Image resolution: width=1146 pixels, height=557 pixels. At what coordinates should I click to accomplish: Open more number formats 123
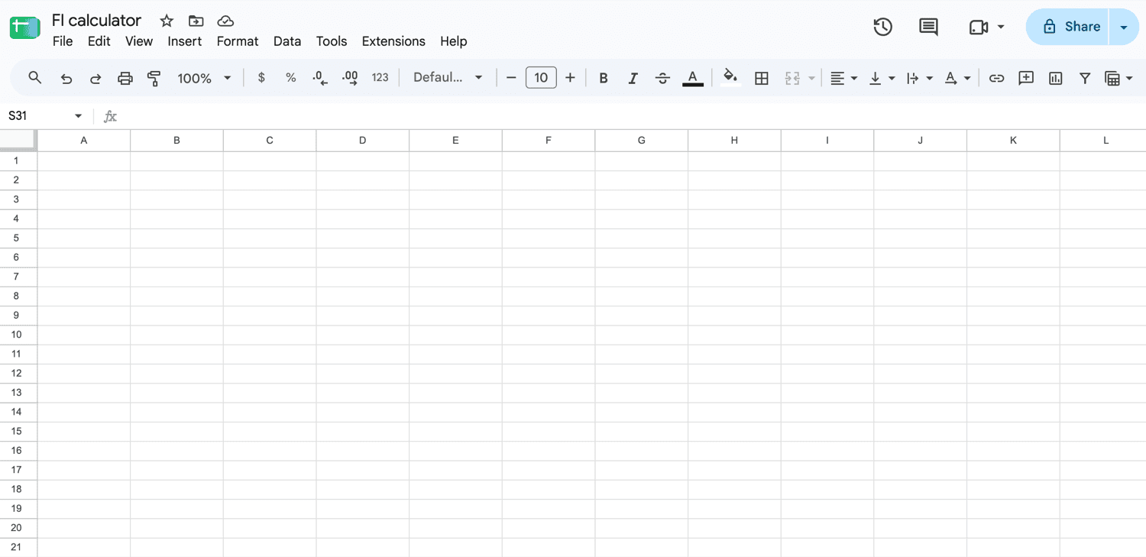(380, 77)
